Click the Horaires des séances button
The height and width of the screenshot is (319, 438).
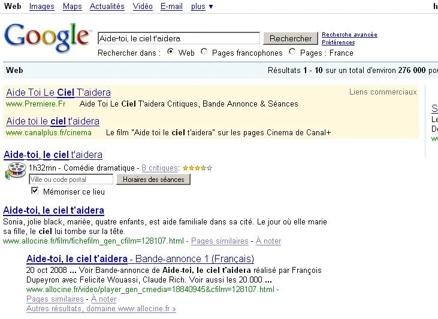[153, 179]
